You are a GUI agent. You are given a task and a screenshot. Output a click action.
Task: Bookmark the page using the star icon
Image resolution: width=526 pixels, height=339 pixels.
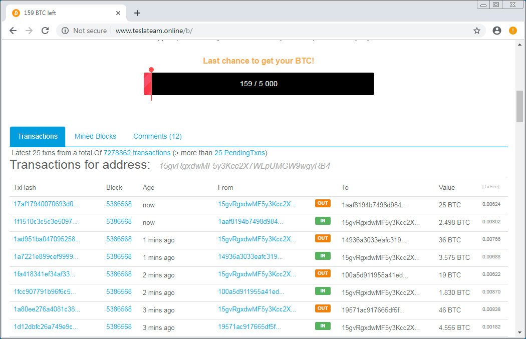[x=477, y=31]
